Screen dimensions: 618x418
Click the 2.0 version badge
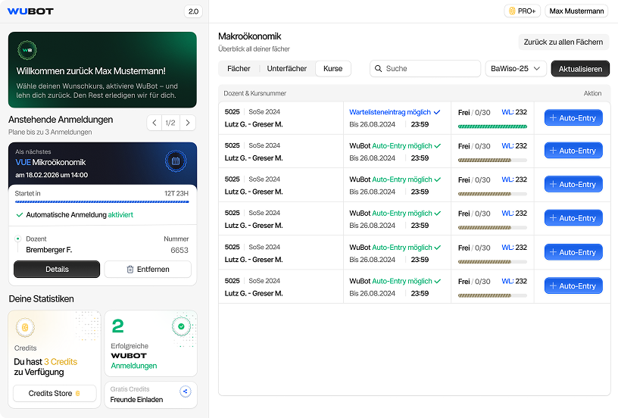point(193,11)
